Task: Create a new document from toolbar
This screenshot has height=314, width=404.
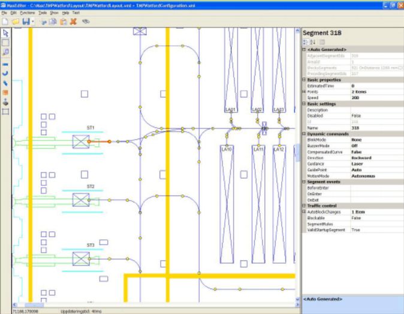Action: 5,21
